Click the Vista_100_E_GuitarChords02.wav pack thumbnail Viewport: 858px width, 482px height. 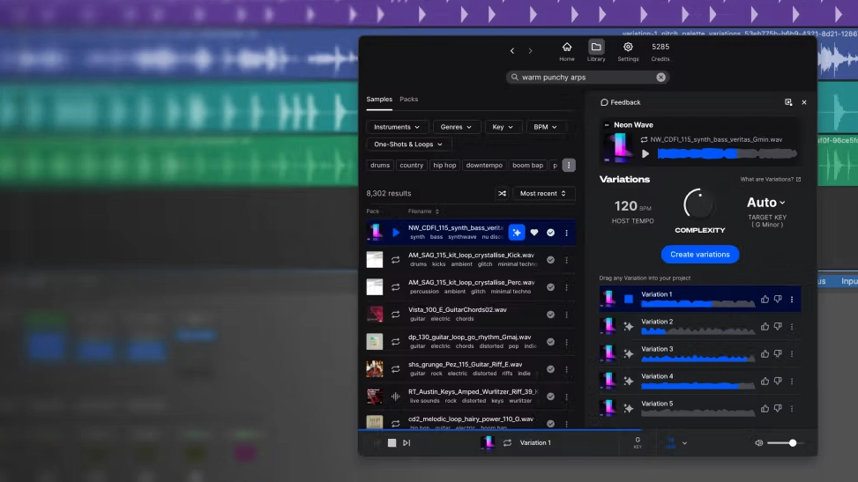click(375, 314)
